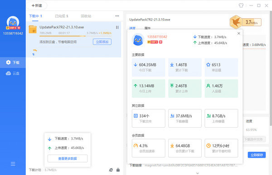This screenshot has height=175, width=272.
Task: Switch to the 下载中 tab
Action: pos(35,16)
